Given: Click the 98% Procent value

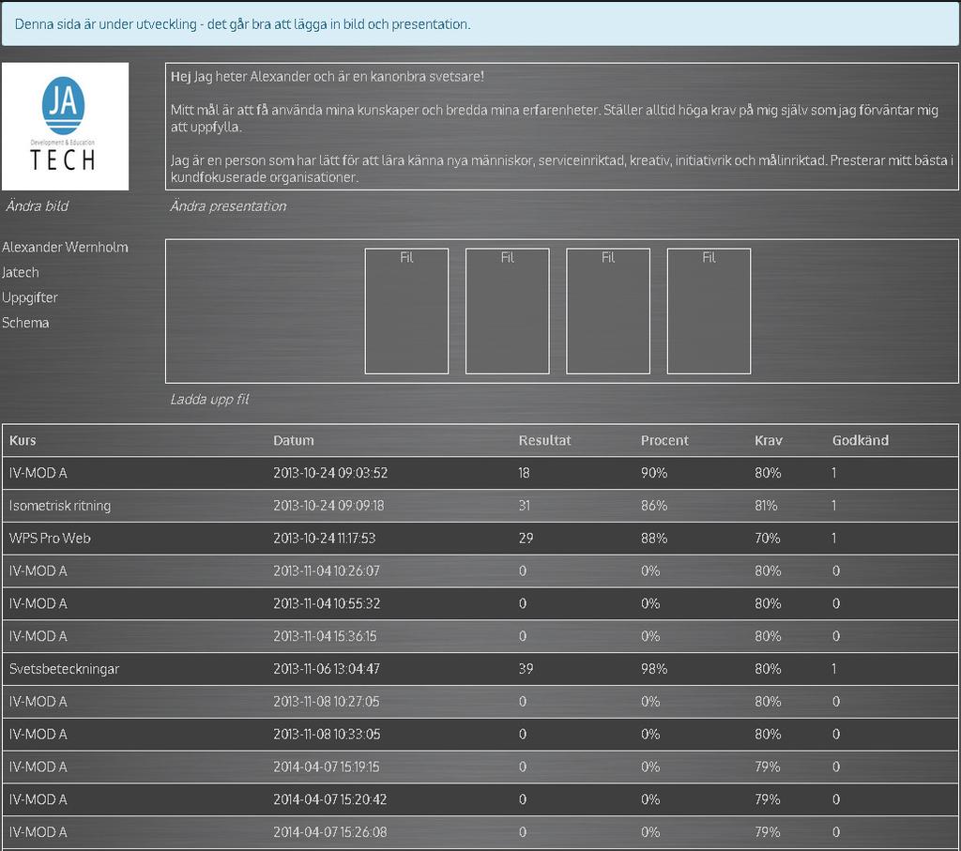Looking at the screenshot, I should [654, 668].
